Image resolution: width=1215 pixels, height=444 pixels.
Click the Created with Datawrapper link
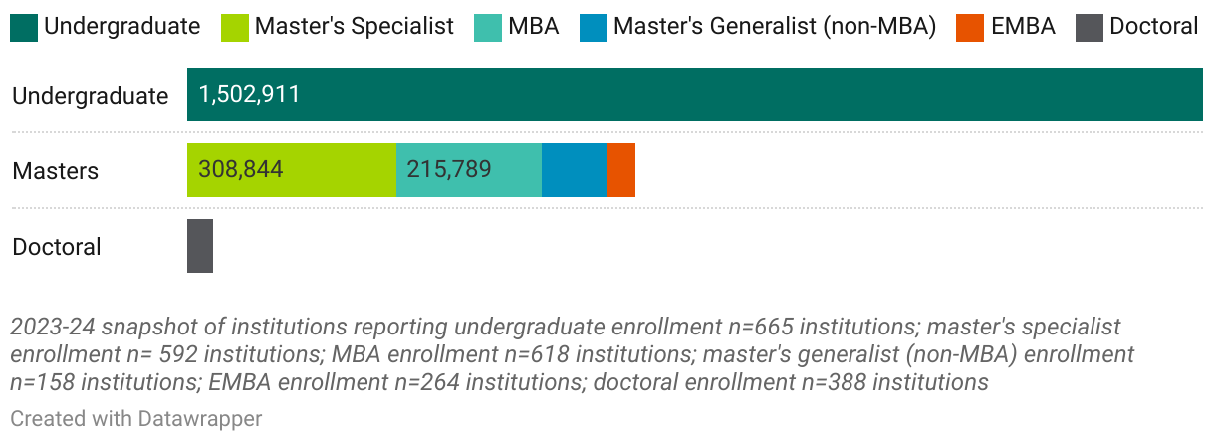[136, 419]
